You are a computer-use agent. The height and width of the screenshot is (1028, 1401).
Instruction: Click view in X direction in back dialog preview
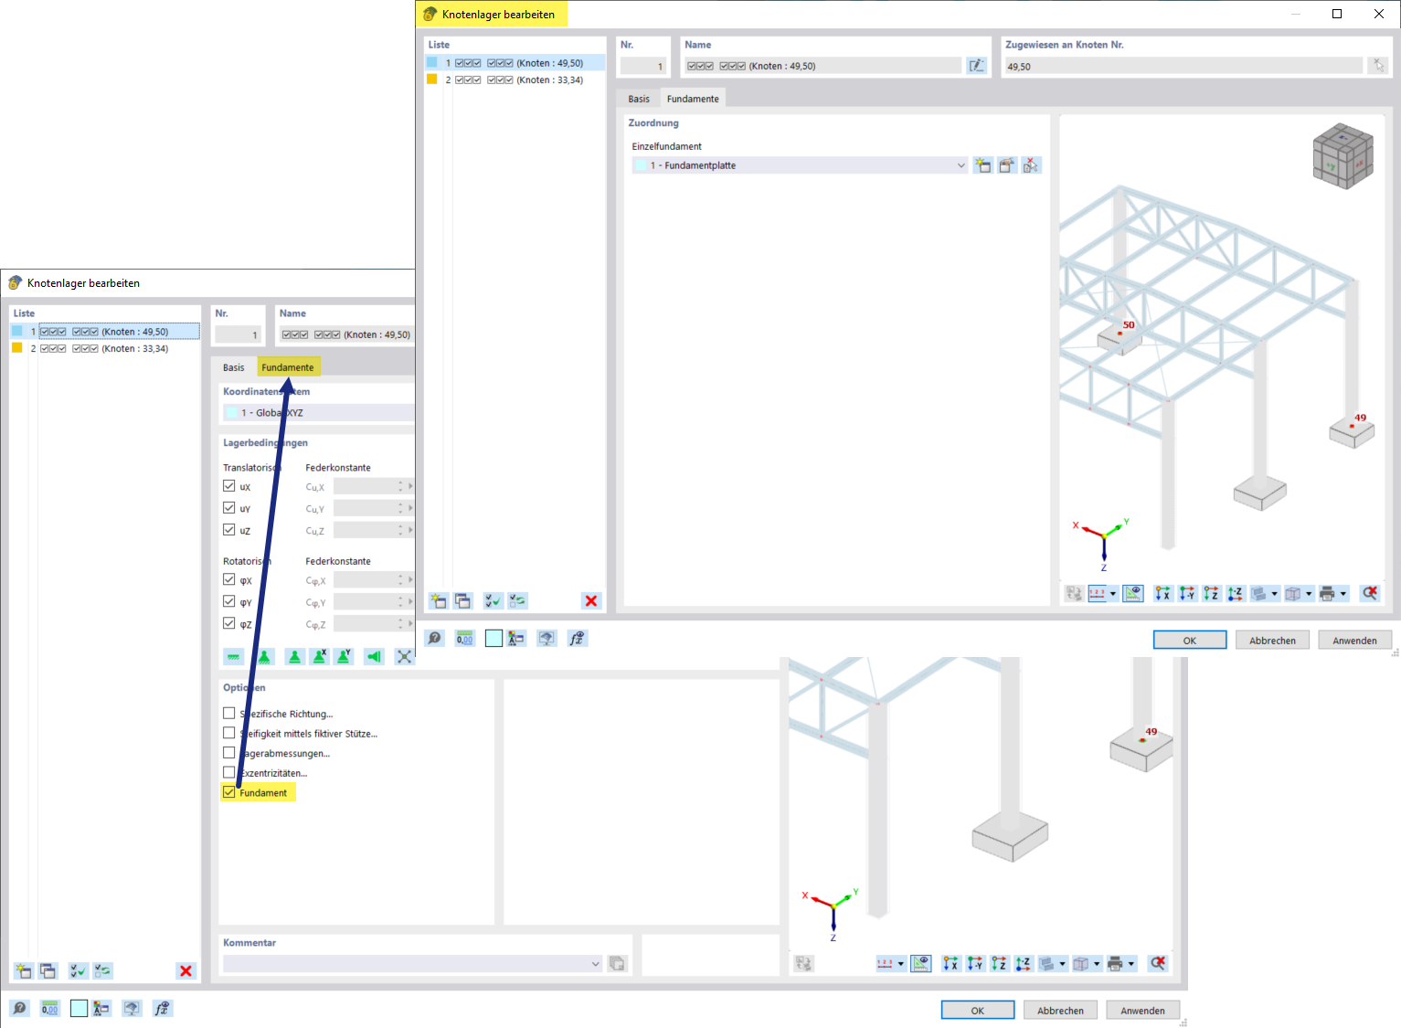950,964
